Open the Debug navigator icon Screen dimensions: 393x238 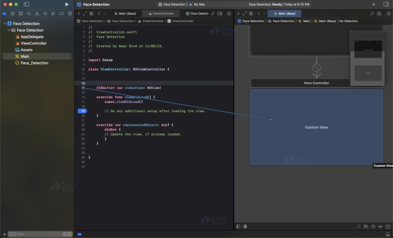53,14
